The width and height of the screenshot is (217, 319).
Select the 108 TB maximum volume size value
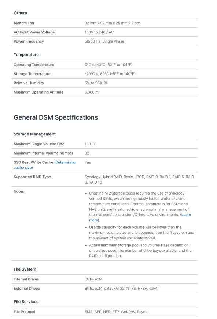(91, 144)
